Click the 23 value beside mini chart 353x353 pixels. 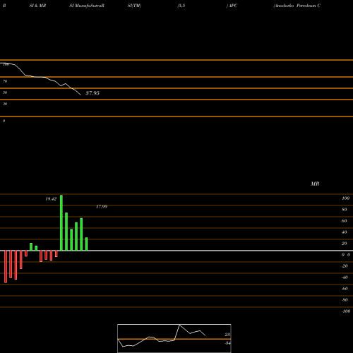click(x=227, y=335)
